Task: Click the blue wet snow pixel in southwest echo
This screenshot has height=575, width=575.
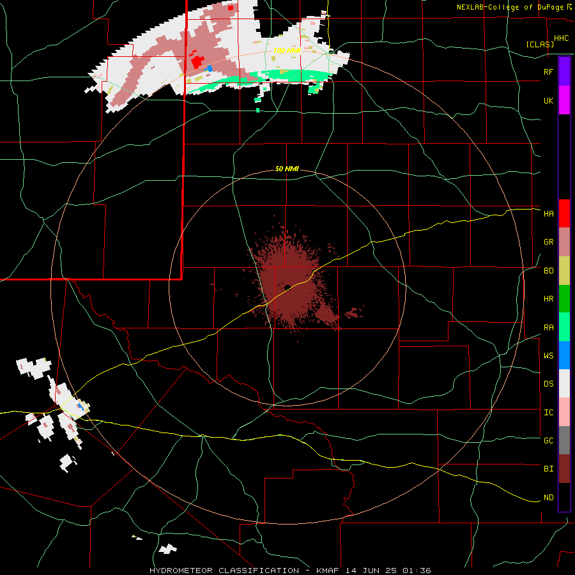Action: click(80, 406)
